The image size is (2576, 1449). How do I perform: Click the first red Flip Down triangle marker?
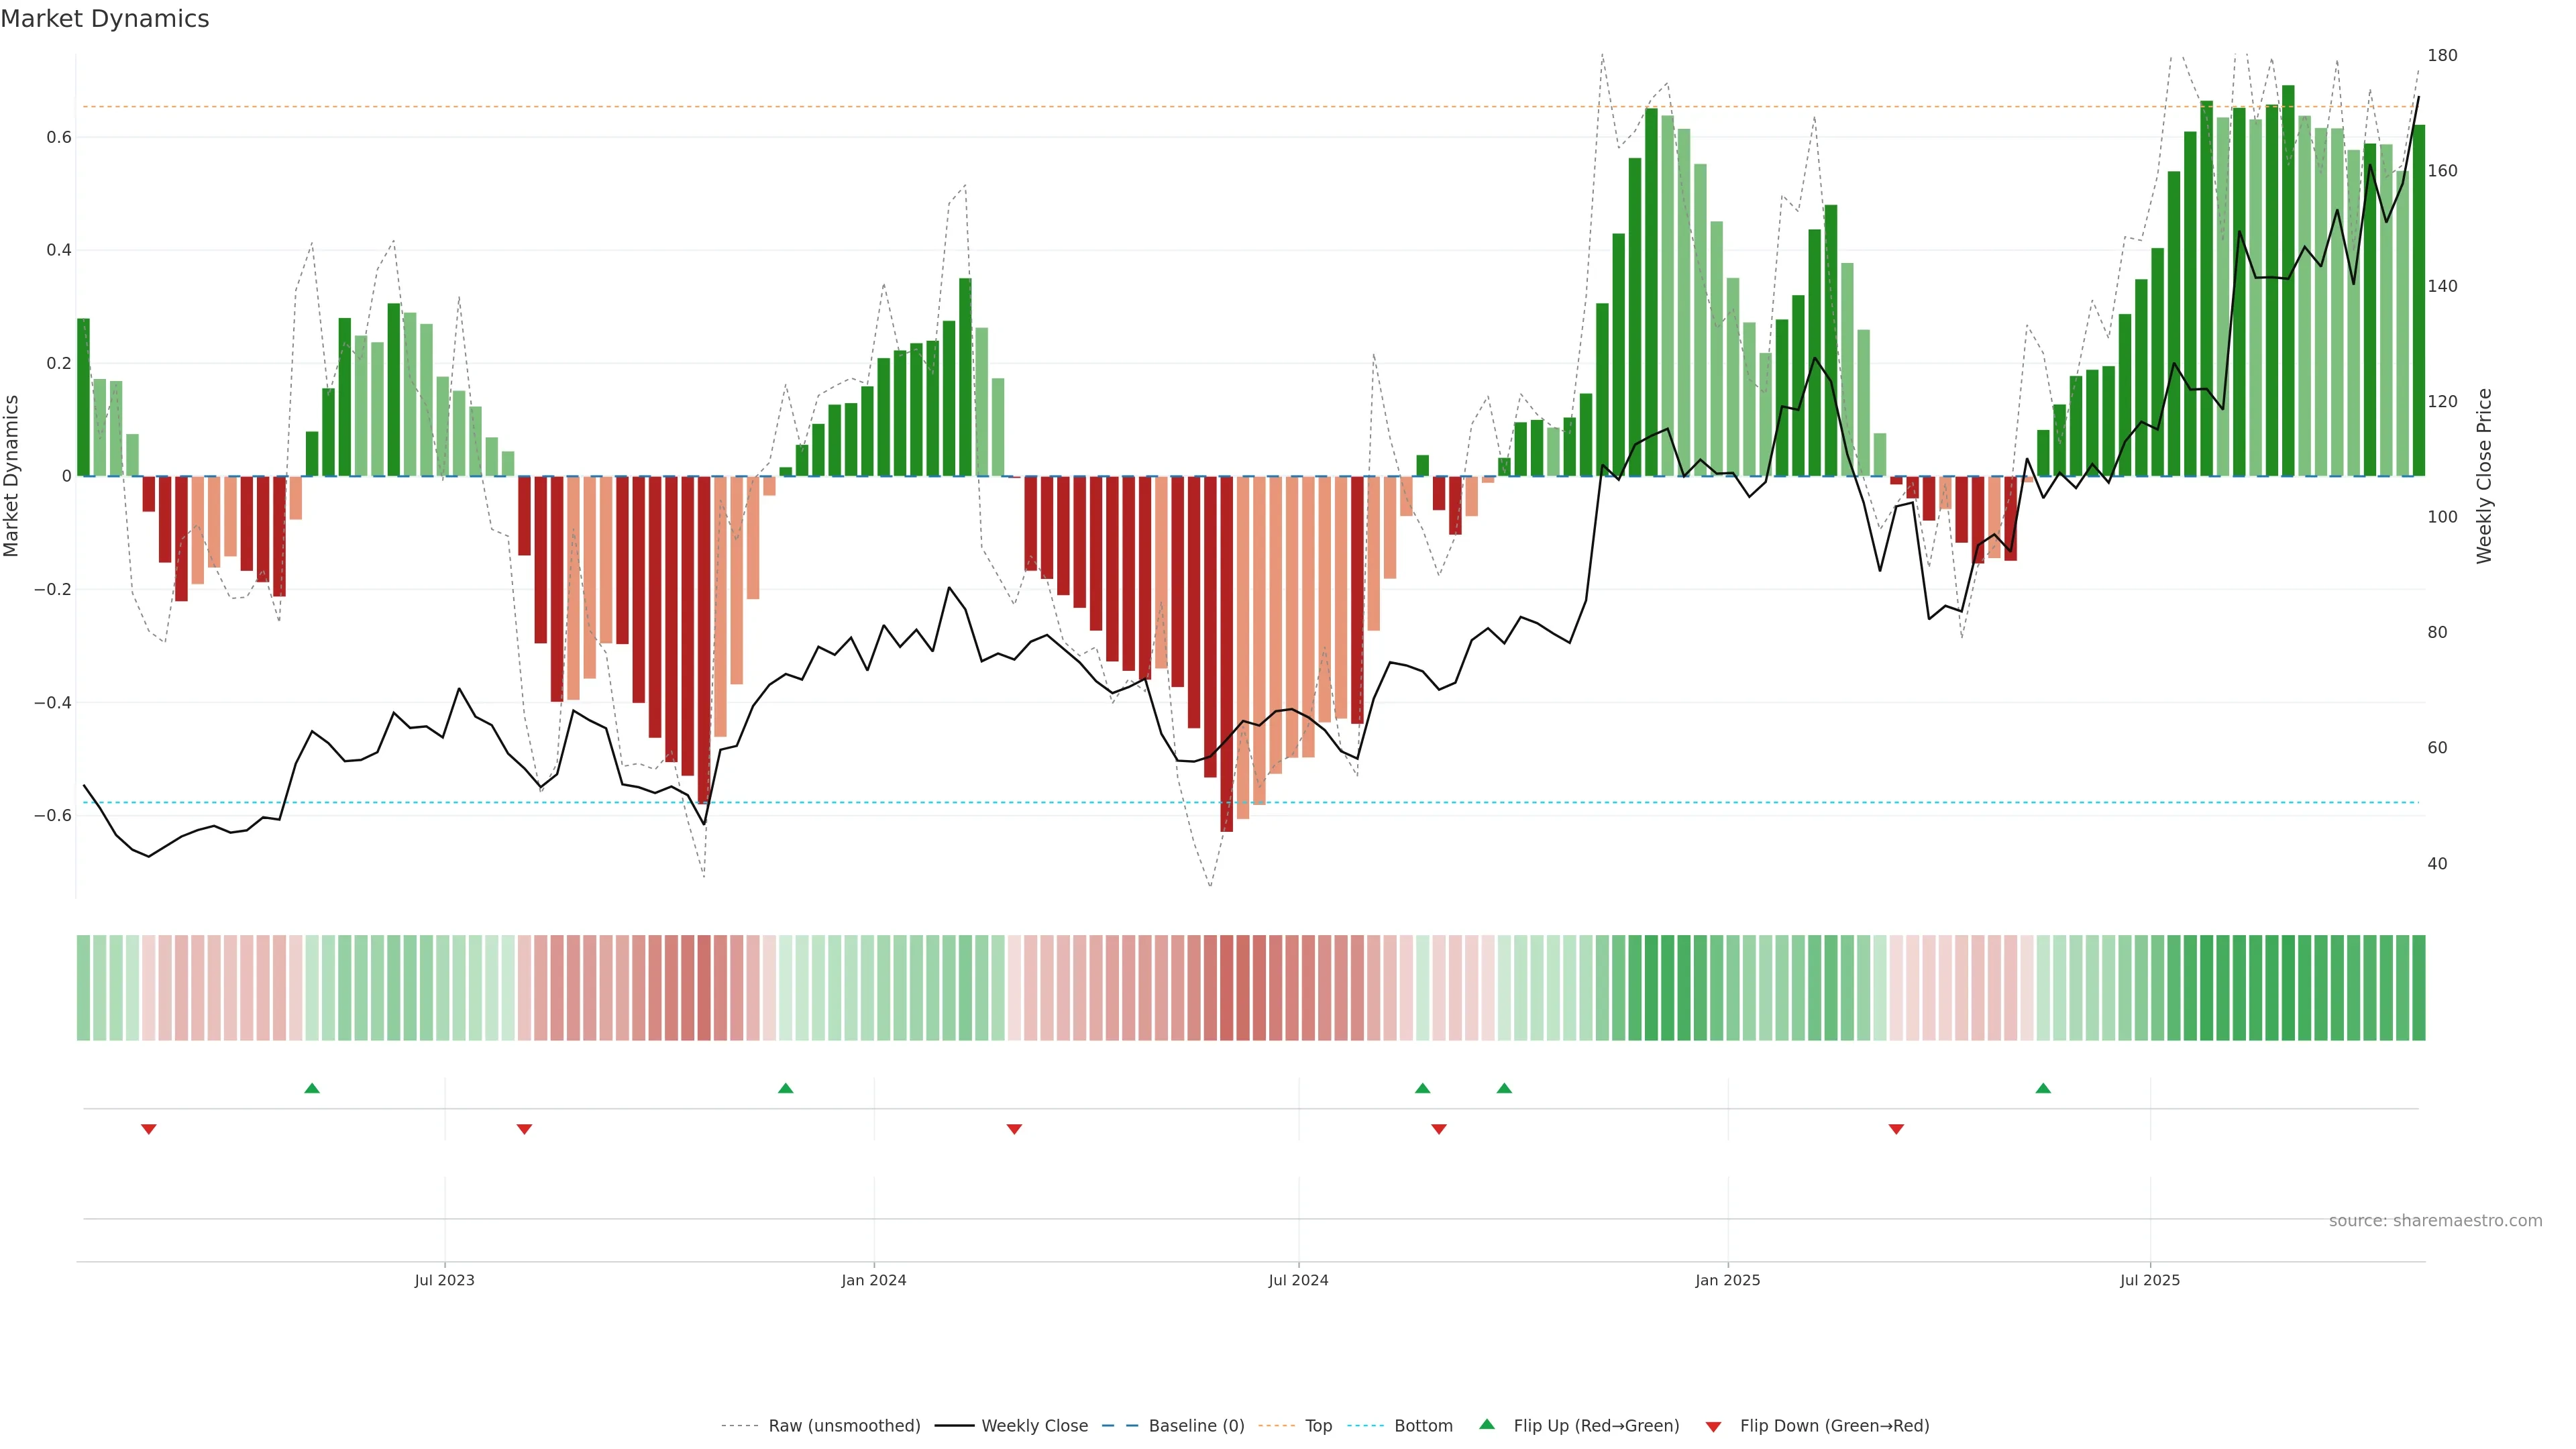click(x=149, y=1129)
